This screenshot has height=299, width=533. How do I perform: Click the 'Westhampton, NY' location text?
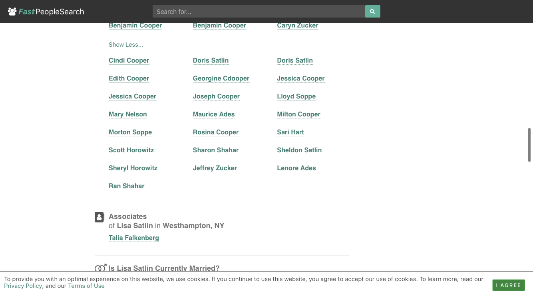point(193,226)
